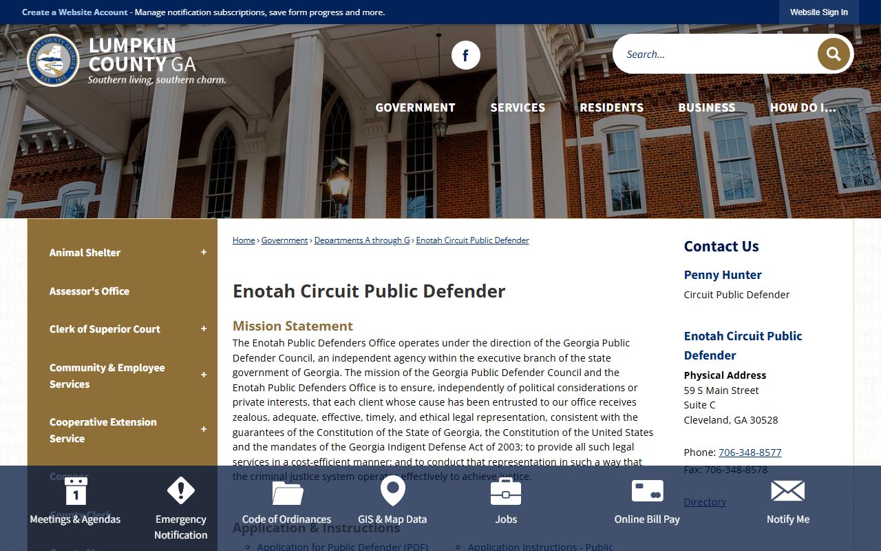Expand the Clerk of Superior Court submenu
This screenshot has width=881, height=551.
click(204, 329)
